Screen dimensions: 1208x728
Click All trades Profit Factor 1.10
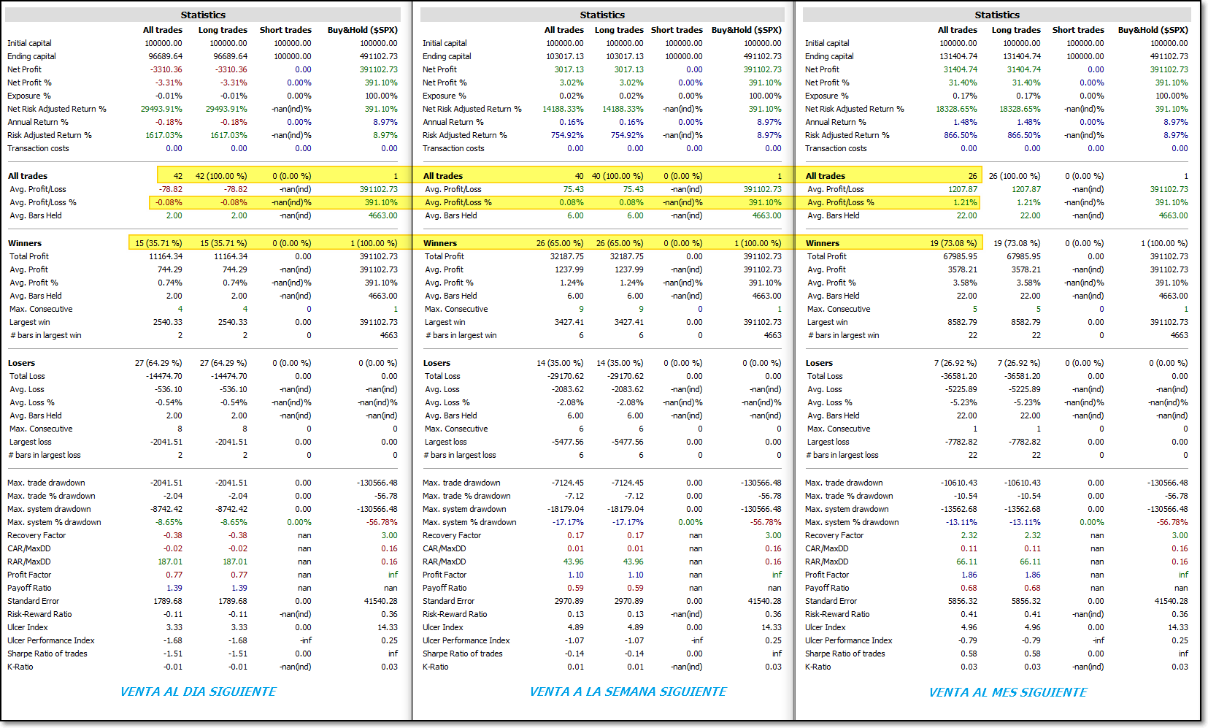point(575,575)
